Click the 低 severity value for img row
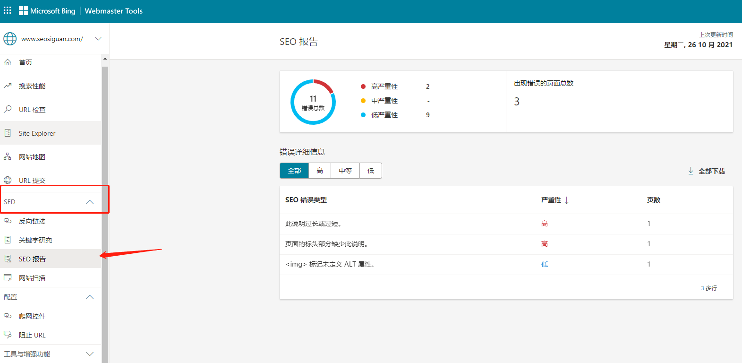The width and height of the screenshot is (742, 363). 545,264
